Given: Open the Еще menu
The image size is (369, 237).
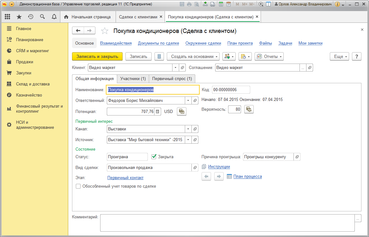Looking at the screenshot, I should click(339, 57).
